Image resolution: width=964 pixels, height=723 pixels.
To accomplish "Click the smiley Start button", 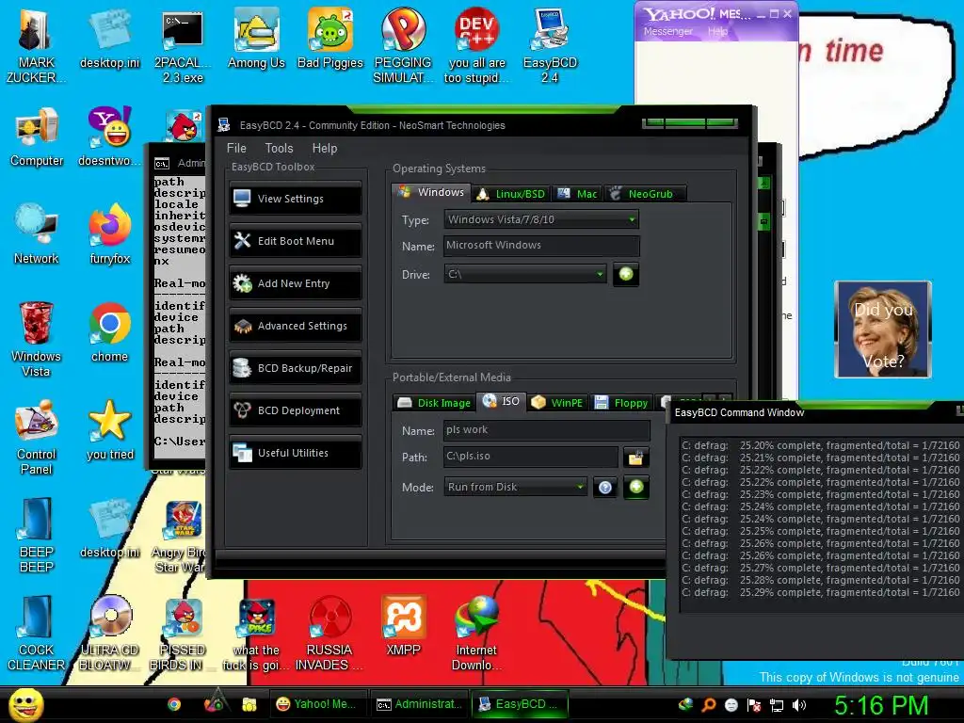I will point(25,704).
